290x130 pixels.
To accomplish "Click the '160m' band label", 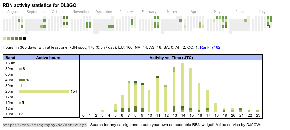I will coord(10,63).
